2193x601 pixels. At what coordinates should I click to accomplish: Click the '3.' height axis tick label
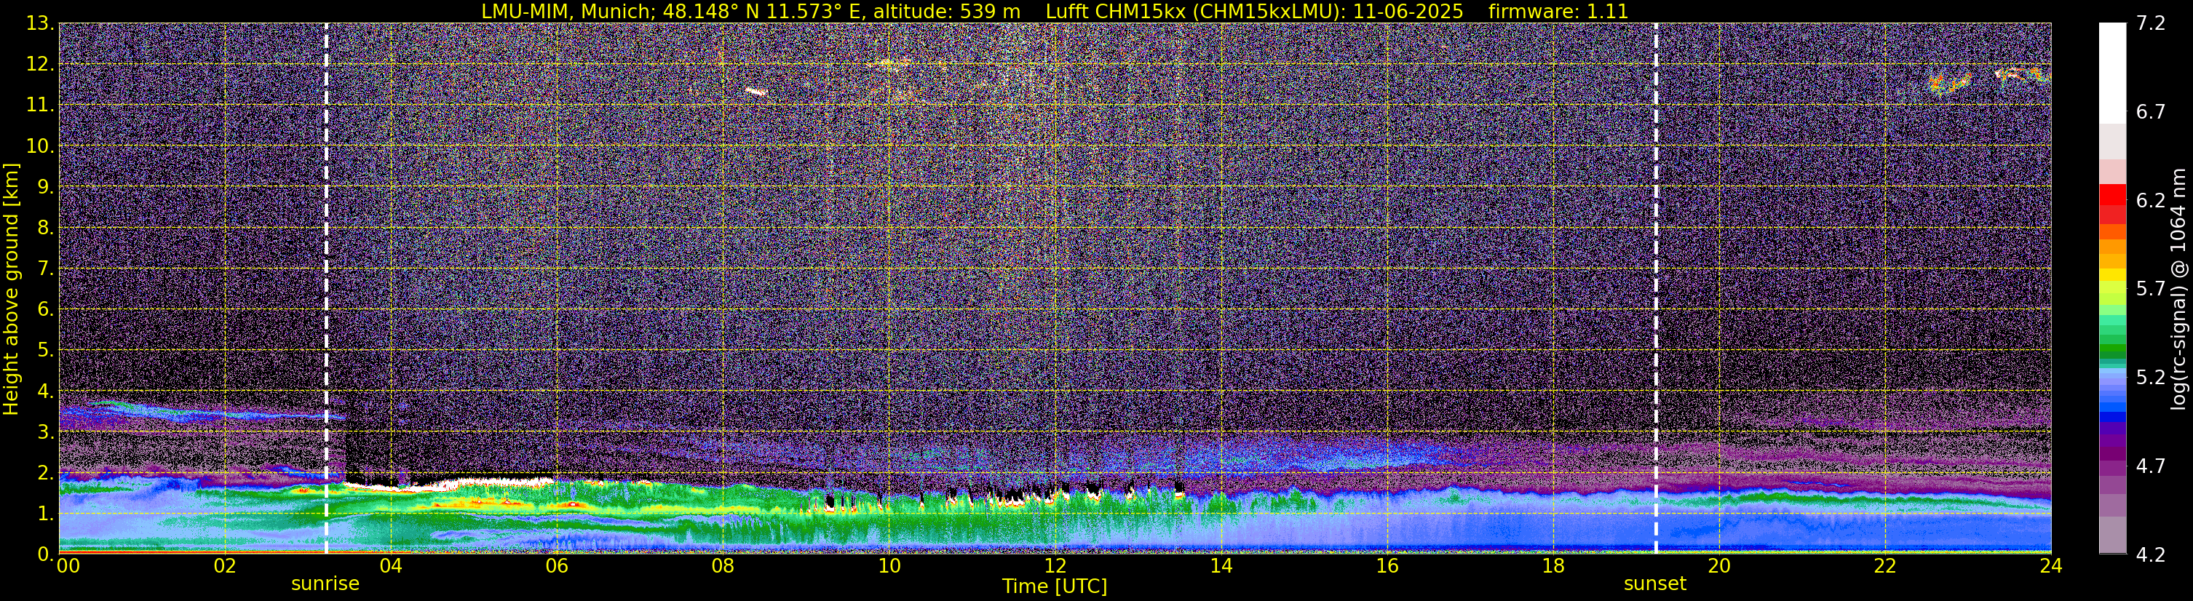(46, 431)
